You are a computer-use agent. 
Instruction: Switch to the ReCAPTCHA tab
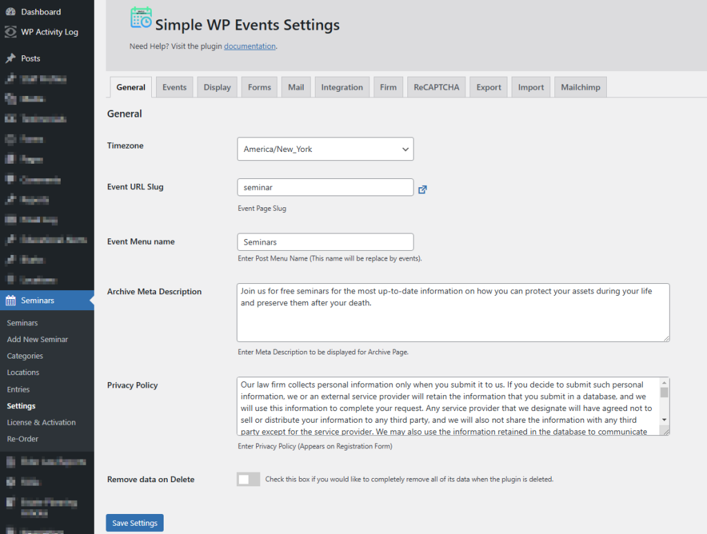[436, 87]
